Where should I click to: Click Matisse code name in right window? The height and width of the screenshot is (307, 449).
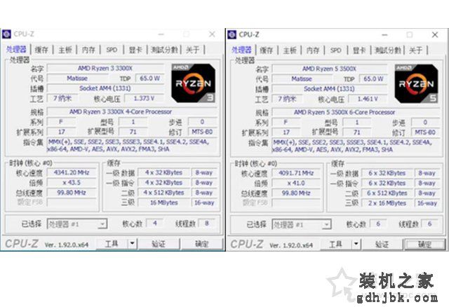click(x=302, y=79)
